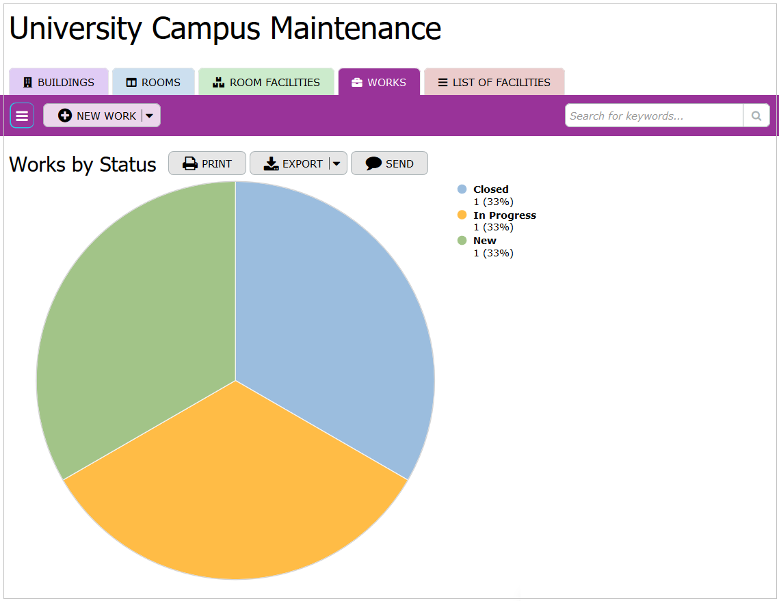The height and width of the screenshot is (601, 779).
Task: Click the briefcase icon on Works tab
Action: (357, 83)
